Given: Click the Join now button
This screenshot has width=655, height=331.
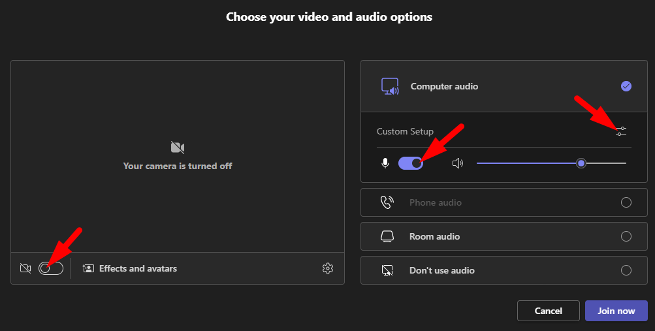Looking at the screenshot, I should tap(616, 311).
